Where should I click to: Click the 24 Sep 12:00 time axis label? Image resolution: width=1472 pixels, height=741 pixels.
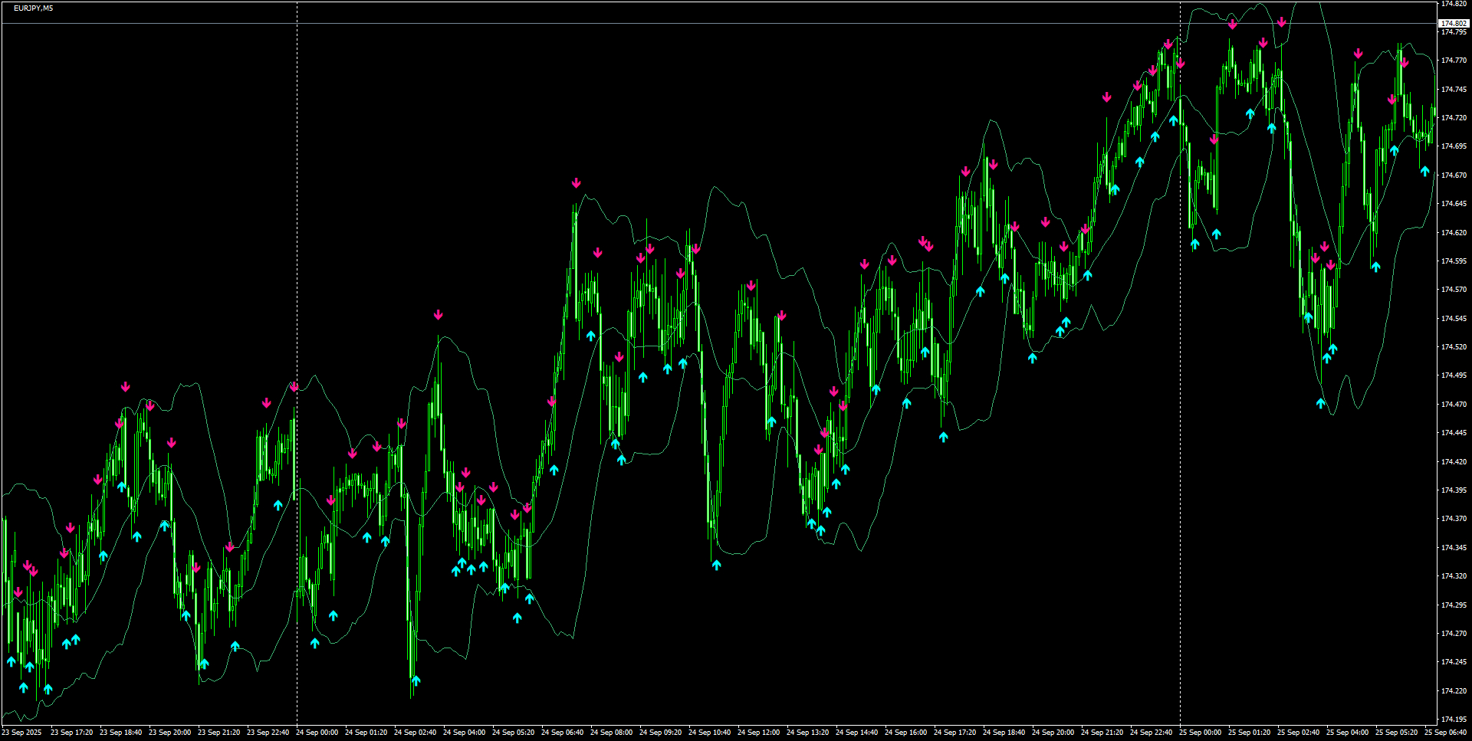click(x=760, y=732)
